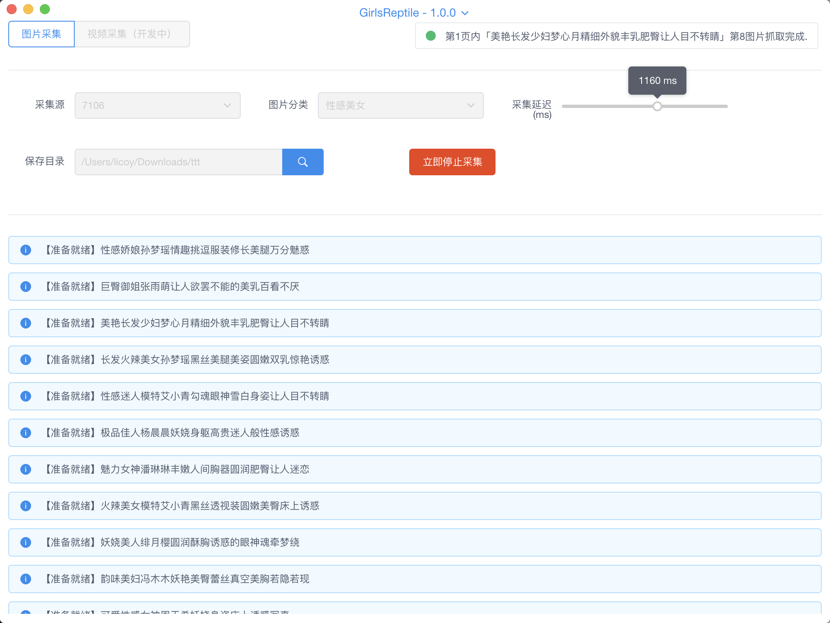Click the save directory path input field

178,162
